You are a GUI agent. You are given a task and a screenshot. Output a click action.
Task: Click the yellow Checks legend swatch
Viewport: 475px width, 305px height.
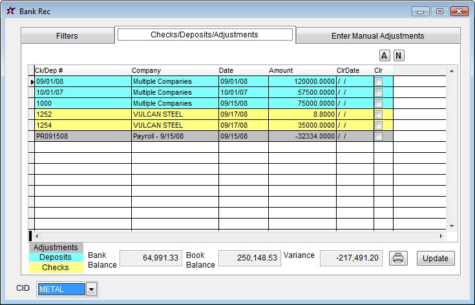[x=56, y=268]
